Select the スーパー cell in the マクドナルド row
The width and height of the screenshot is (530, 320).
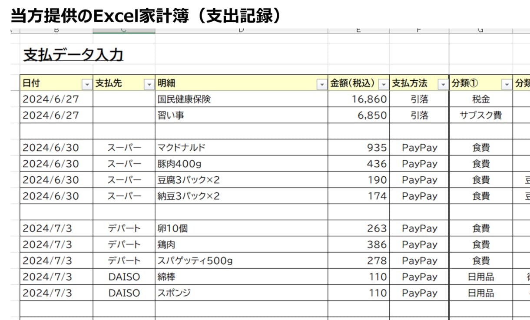pos(124,148)
